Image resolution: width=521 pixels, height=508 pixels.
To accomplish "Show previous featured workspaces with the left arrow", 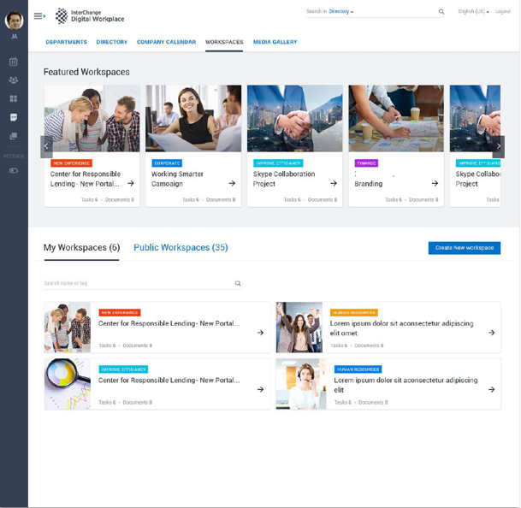I will tap(46, 146).
